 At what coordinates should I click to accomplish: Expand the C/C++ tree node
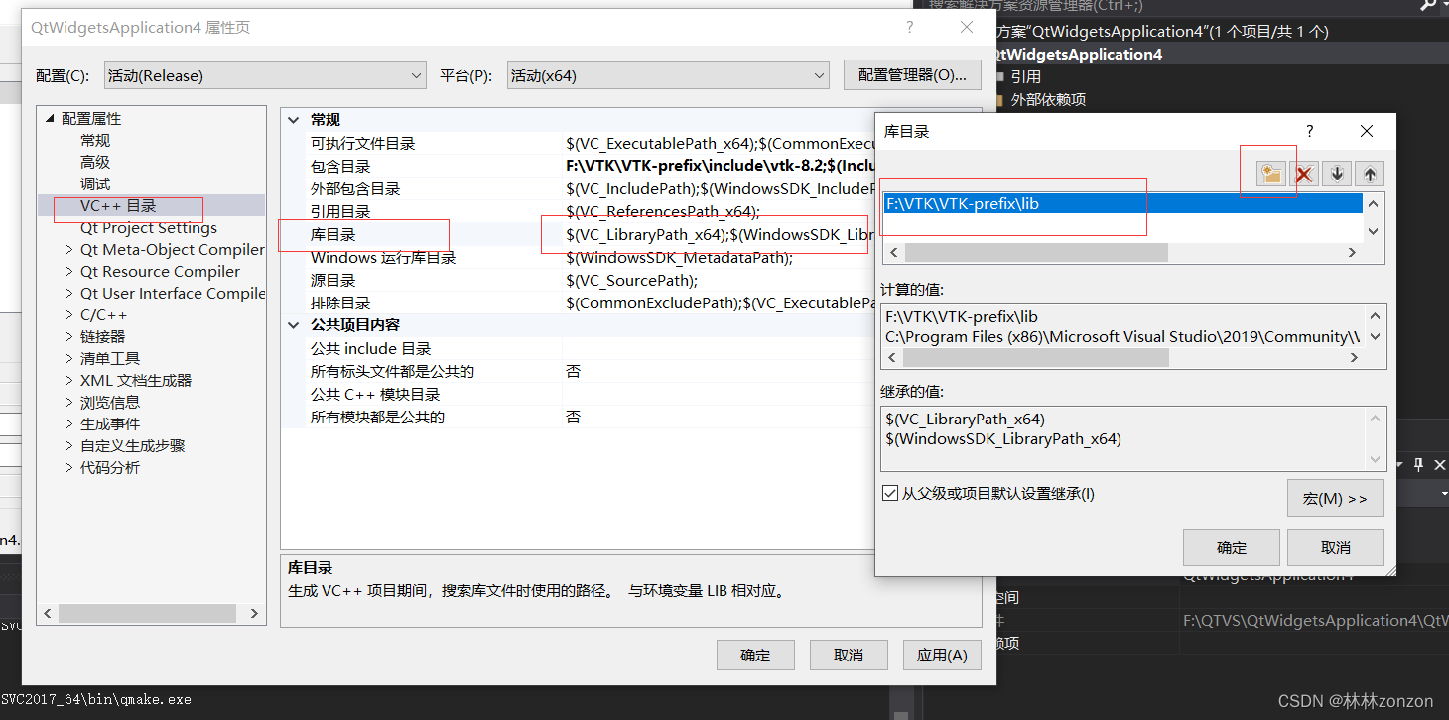pos(69,314)
